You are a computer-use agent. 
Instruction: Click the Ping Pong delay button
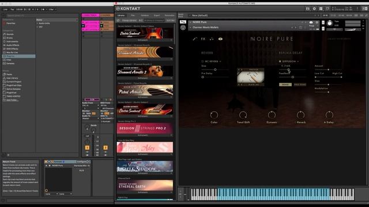[300, 85]
